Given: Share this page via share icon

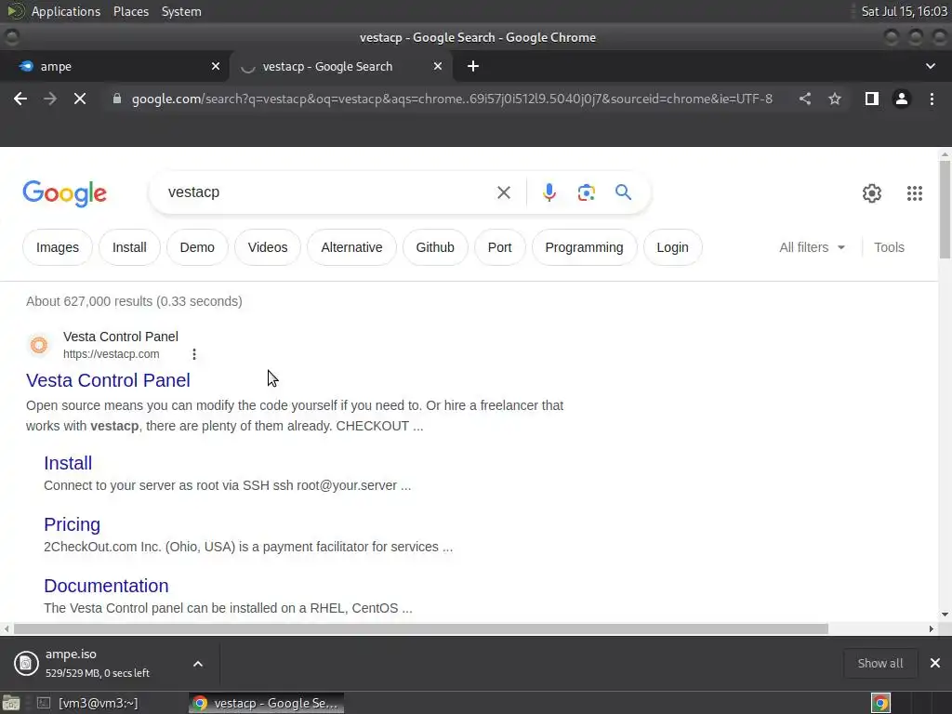Looking at the screenshot, I should tap(805, 99).
